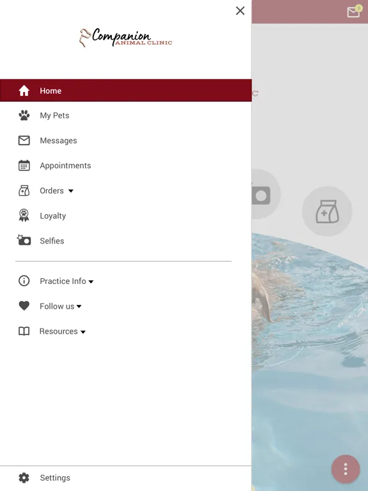The height and width of the screenshot is (491, 368).
Task: Click the Messages envelope icon in menu
Action: 24,141
